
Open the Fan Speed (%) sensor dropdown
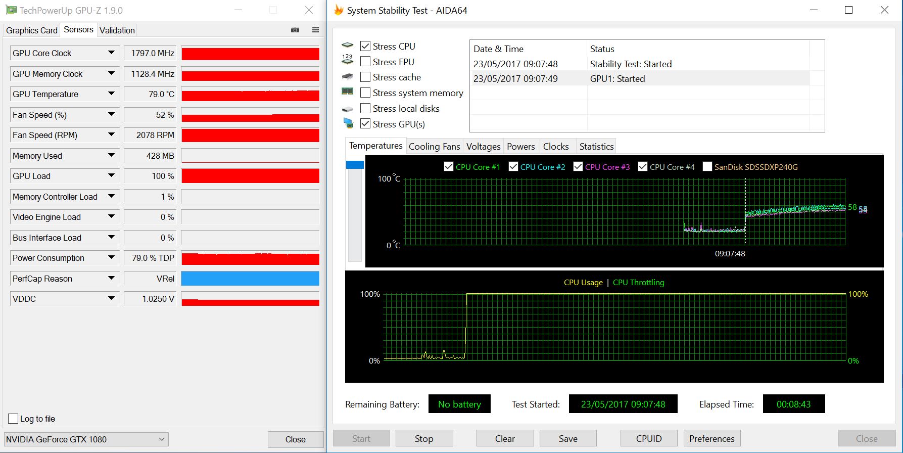click(111, 115)
